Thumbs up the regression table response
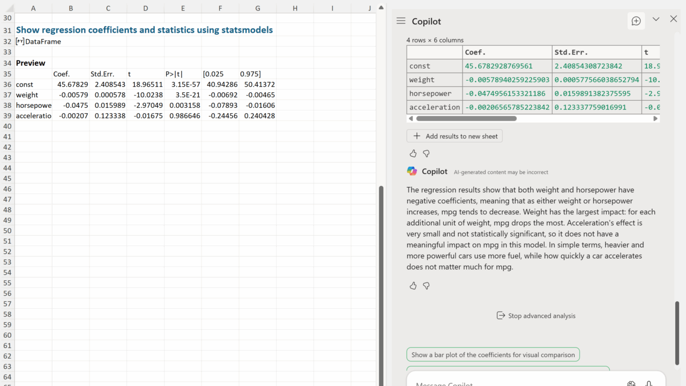 (413, 153)
